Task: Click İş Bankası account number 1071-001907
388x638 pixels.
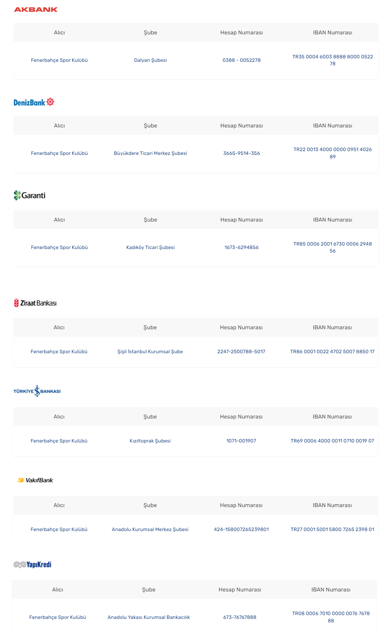Action: (x=241, y=441)
